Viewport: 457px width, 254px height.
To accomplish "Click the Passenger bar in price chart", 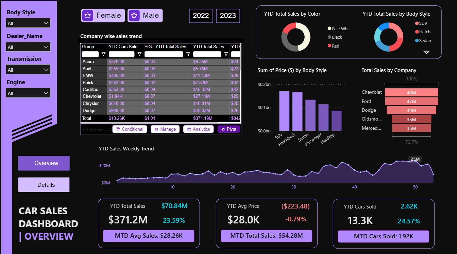I will [323, 117].
